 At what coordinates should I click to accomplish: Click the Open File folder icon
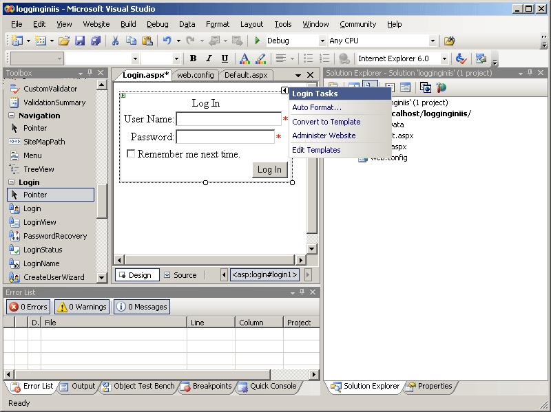click(x=63, y=41)
